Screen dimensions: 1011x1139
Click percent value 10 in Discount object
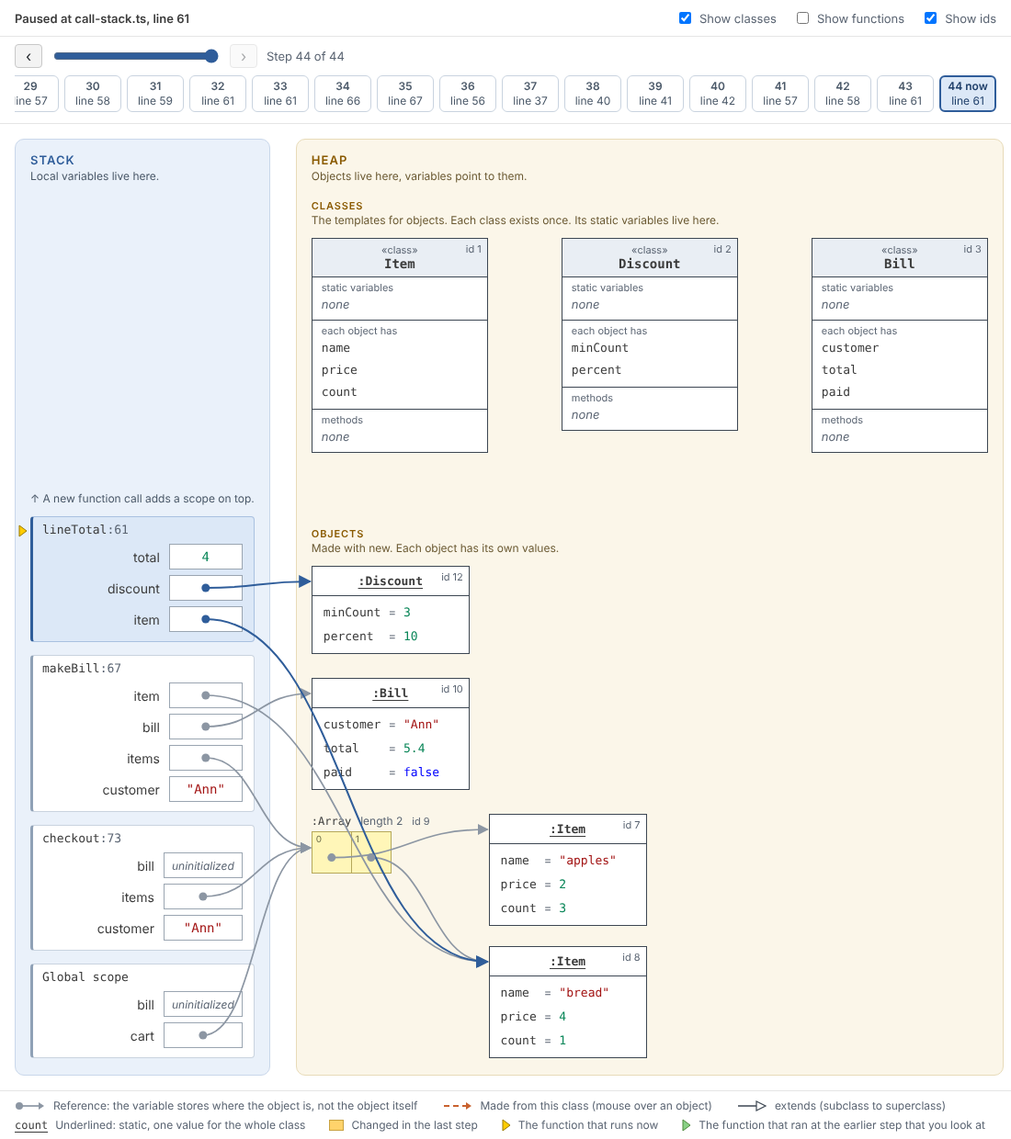click(x=411, y=637)
